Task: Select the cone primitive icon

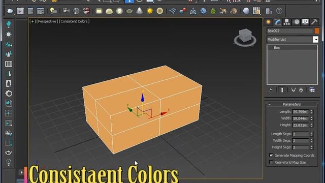Action: tap(140, 11)
